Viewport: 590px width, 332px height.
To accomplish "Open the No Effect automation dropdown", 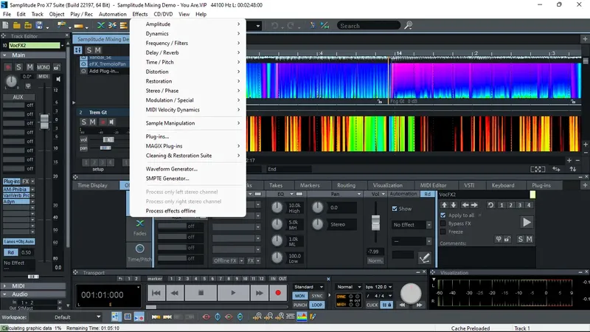I will (x=412, y=224).
